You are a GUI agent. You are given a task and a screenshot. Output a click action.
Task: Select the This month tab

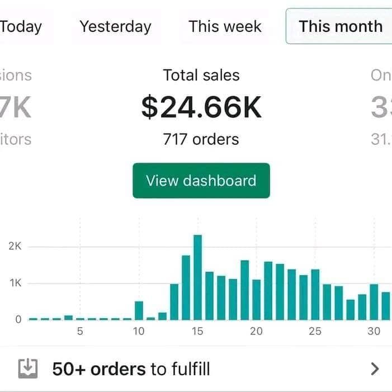[340, 26]
